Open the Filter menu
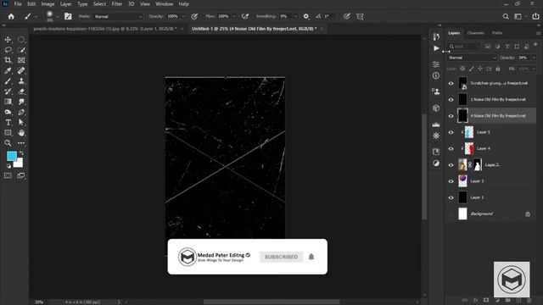The height and width of the screenshot is (305, 543). (117, 4)
